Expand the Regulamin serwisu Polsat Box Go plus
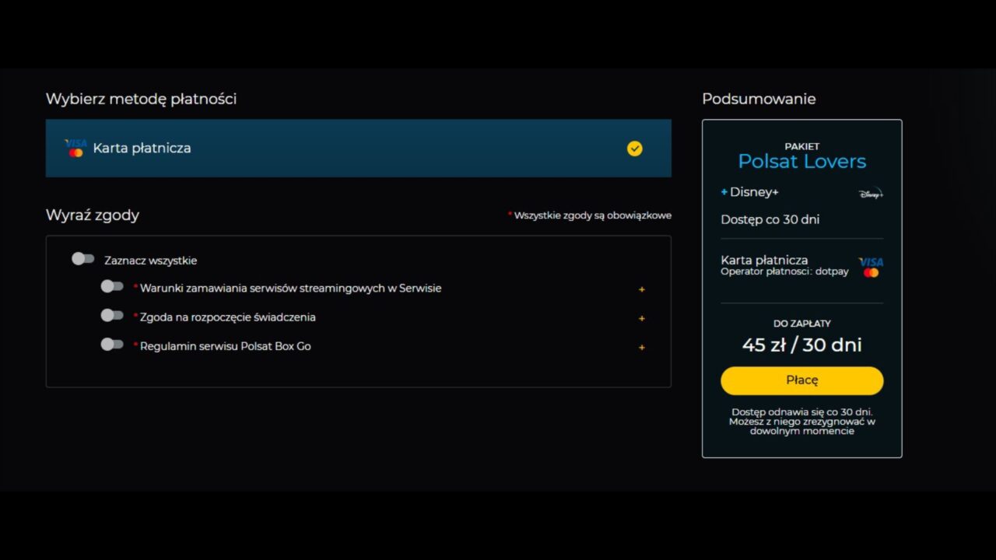Screen dimensions: 996x560 [642, 347]
